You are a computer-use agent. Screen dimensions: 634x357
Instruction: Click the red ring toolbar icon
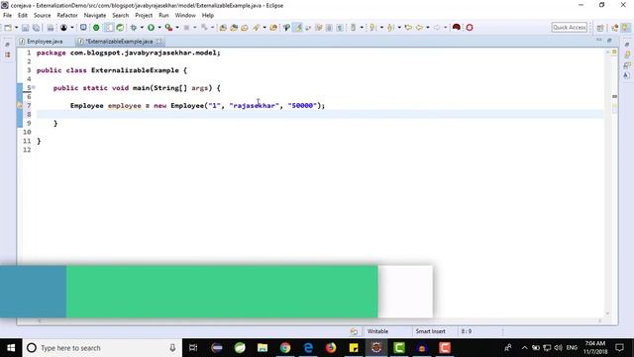point(470,28)
